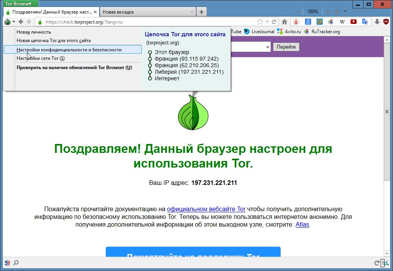This screenshot has width=393, height=271.
Task: Open the Tor onion button menu
Action: coord(10,22)
